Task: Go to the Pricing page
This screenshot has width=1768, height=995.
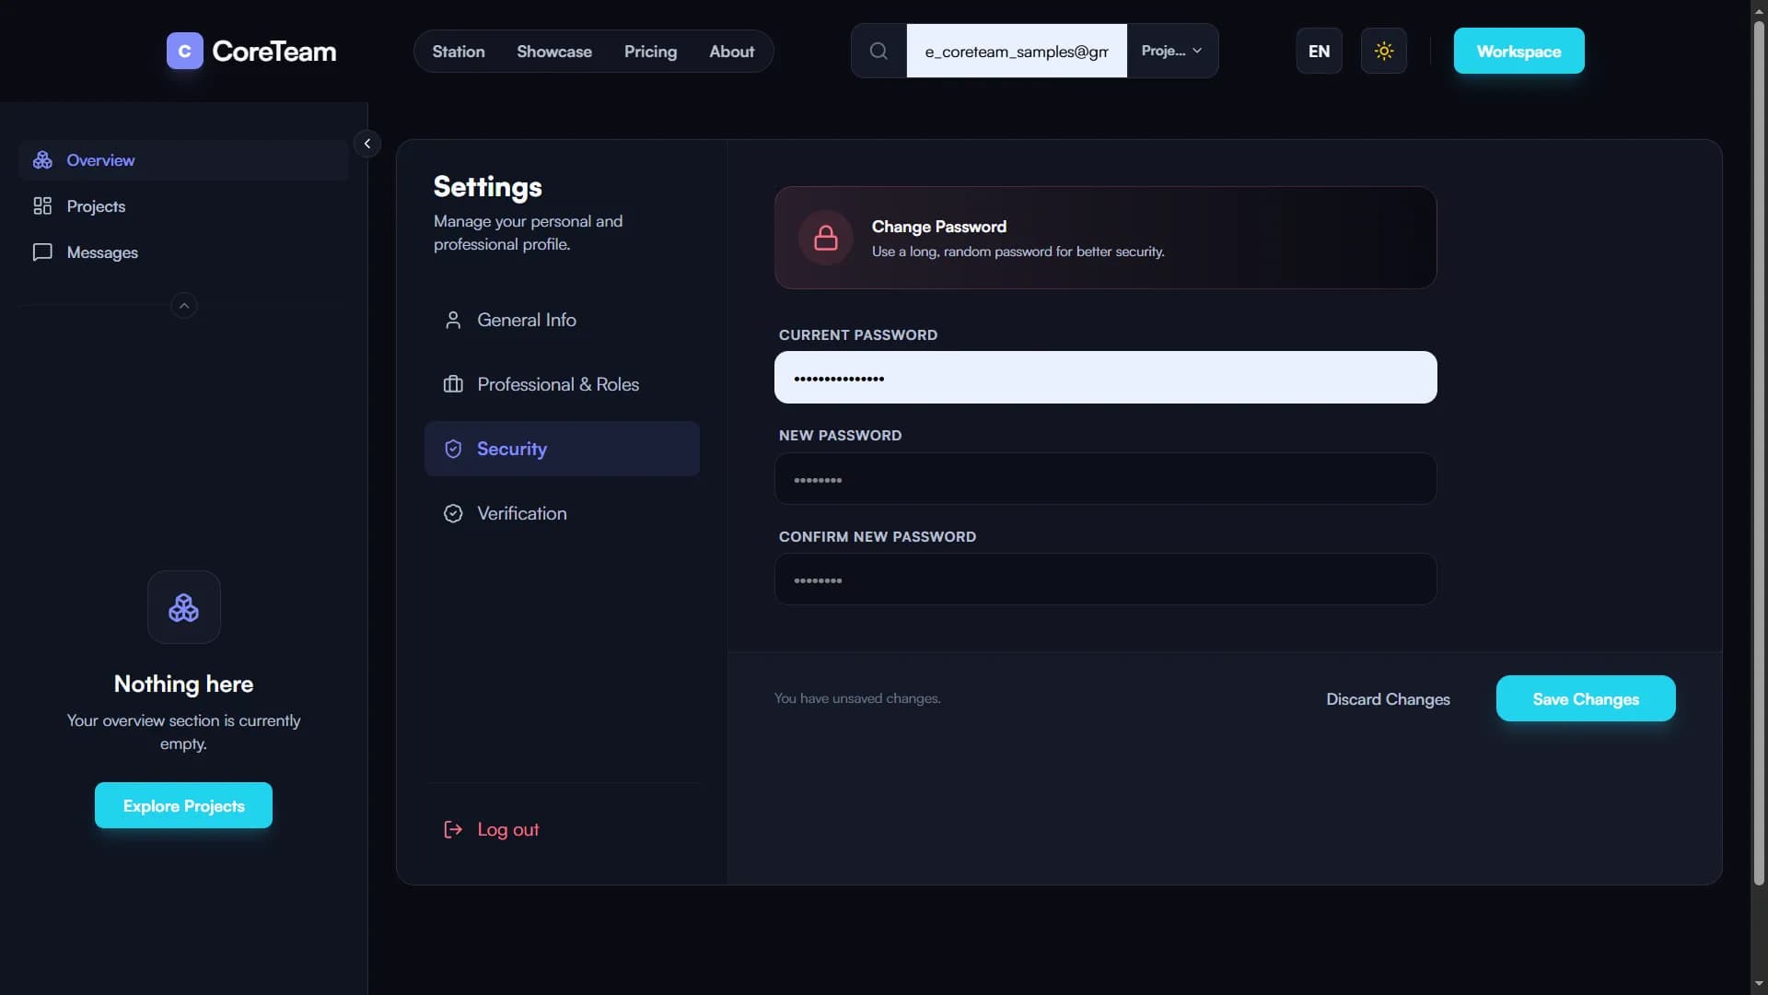Action: coord(650,52)
